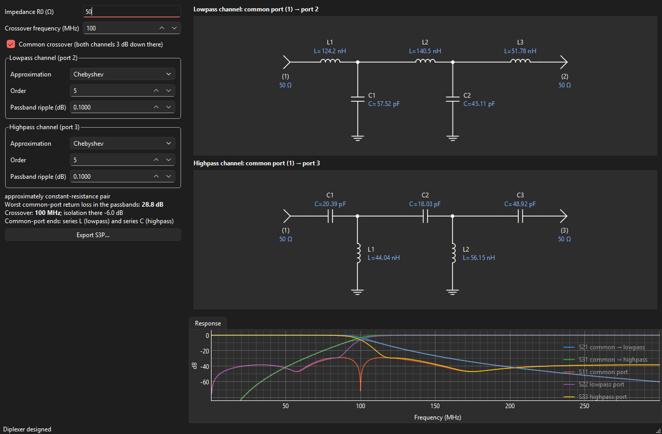Click the S22 lowpass port legend entry
The image size is (662, 434).
[x=594, y=384]
